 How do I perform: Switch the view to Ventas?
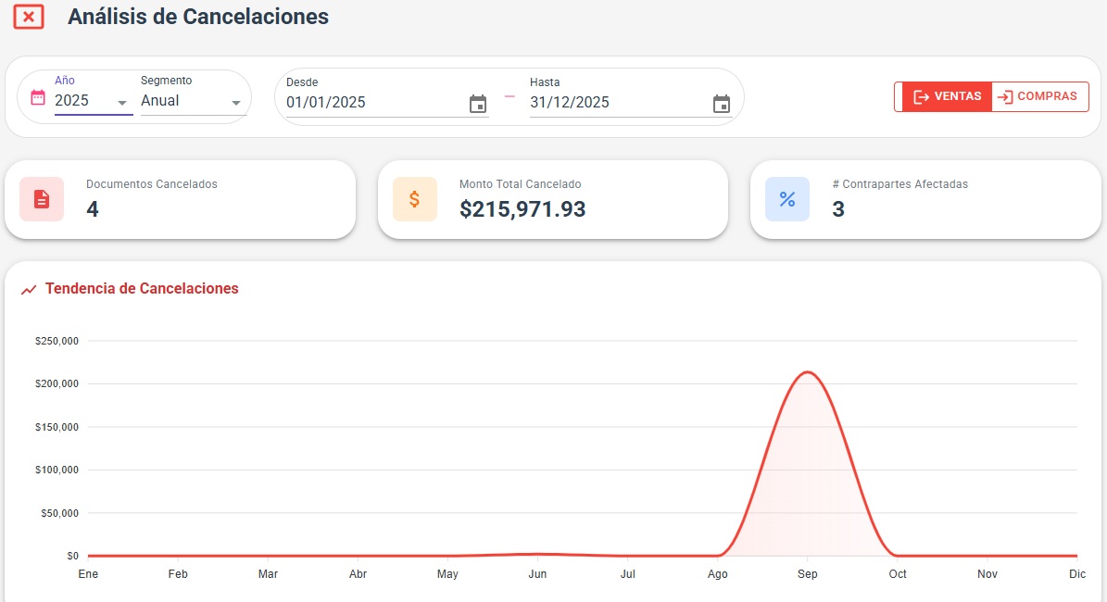pos(944,96)
